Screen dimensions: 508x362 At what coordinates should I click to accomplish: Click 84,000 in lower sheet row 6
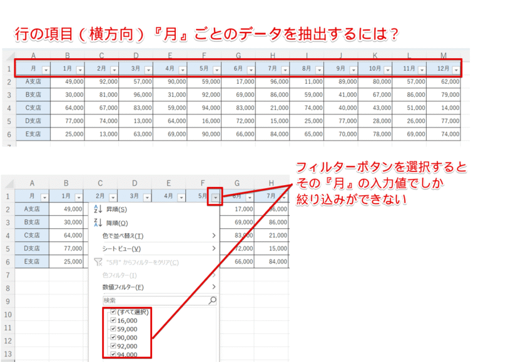tap(272, 261)
